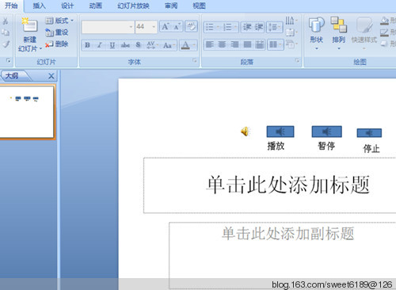Toggle Italic formatting
The height and width of the screenshot is (290, 396).
click(100, 45)
